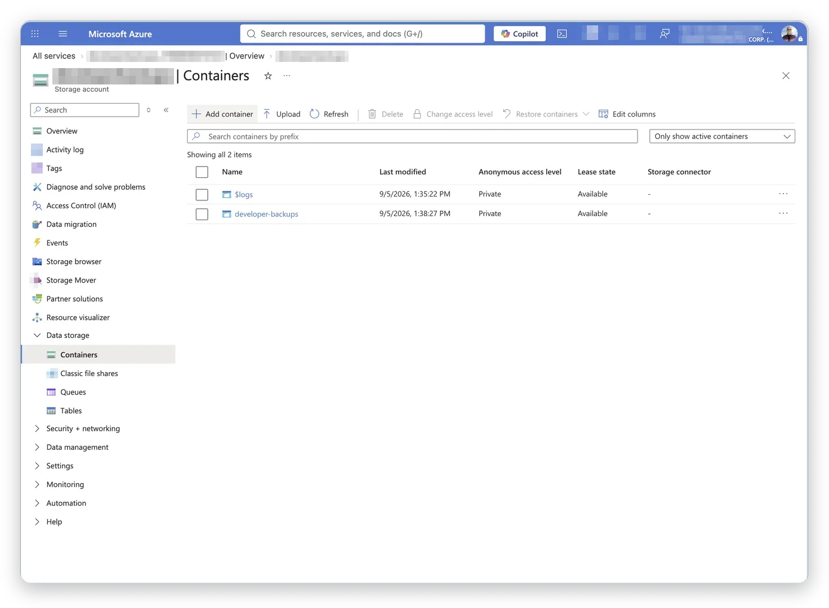The height and width of the screenshot is (608, 829).
Task: Check the developer-backups container checkbox
Action: click(x=202, y=214)
